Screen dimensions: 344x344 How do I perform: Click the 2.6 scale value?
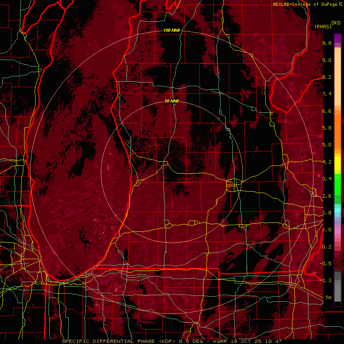click(327, 196)
